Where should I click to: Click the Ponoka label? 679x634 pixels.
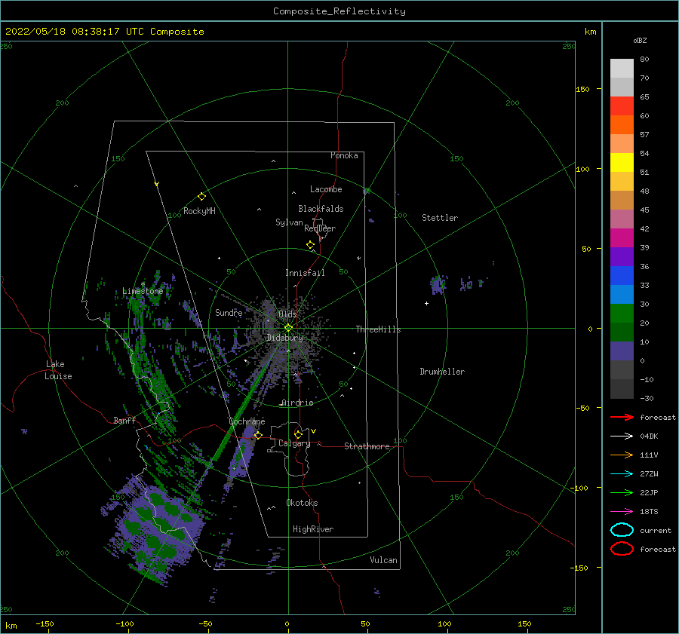coord(344,155)
